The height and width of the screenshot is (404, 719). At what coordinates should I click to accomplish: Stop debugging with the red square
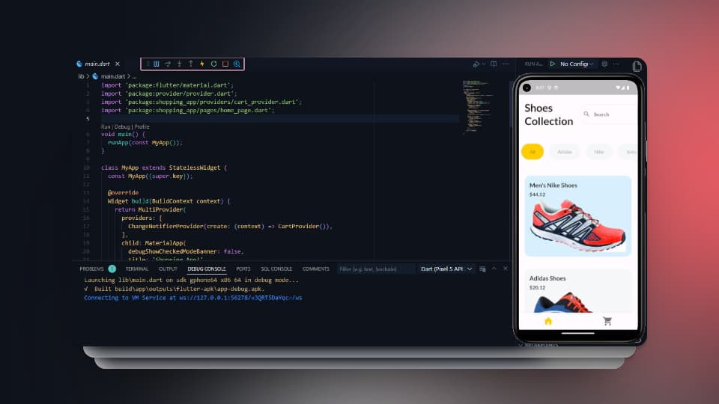225,64
